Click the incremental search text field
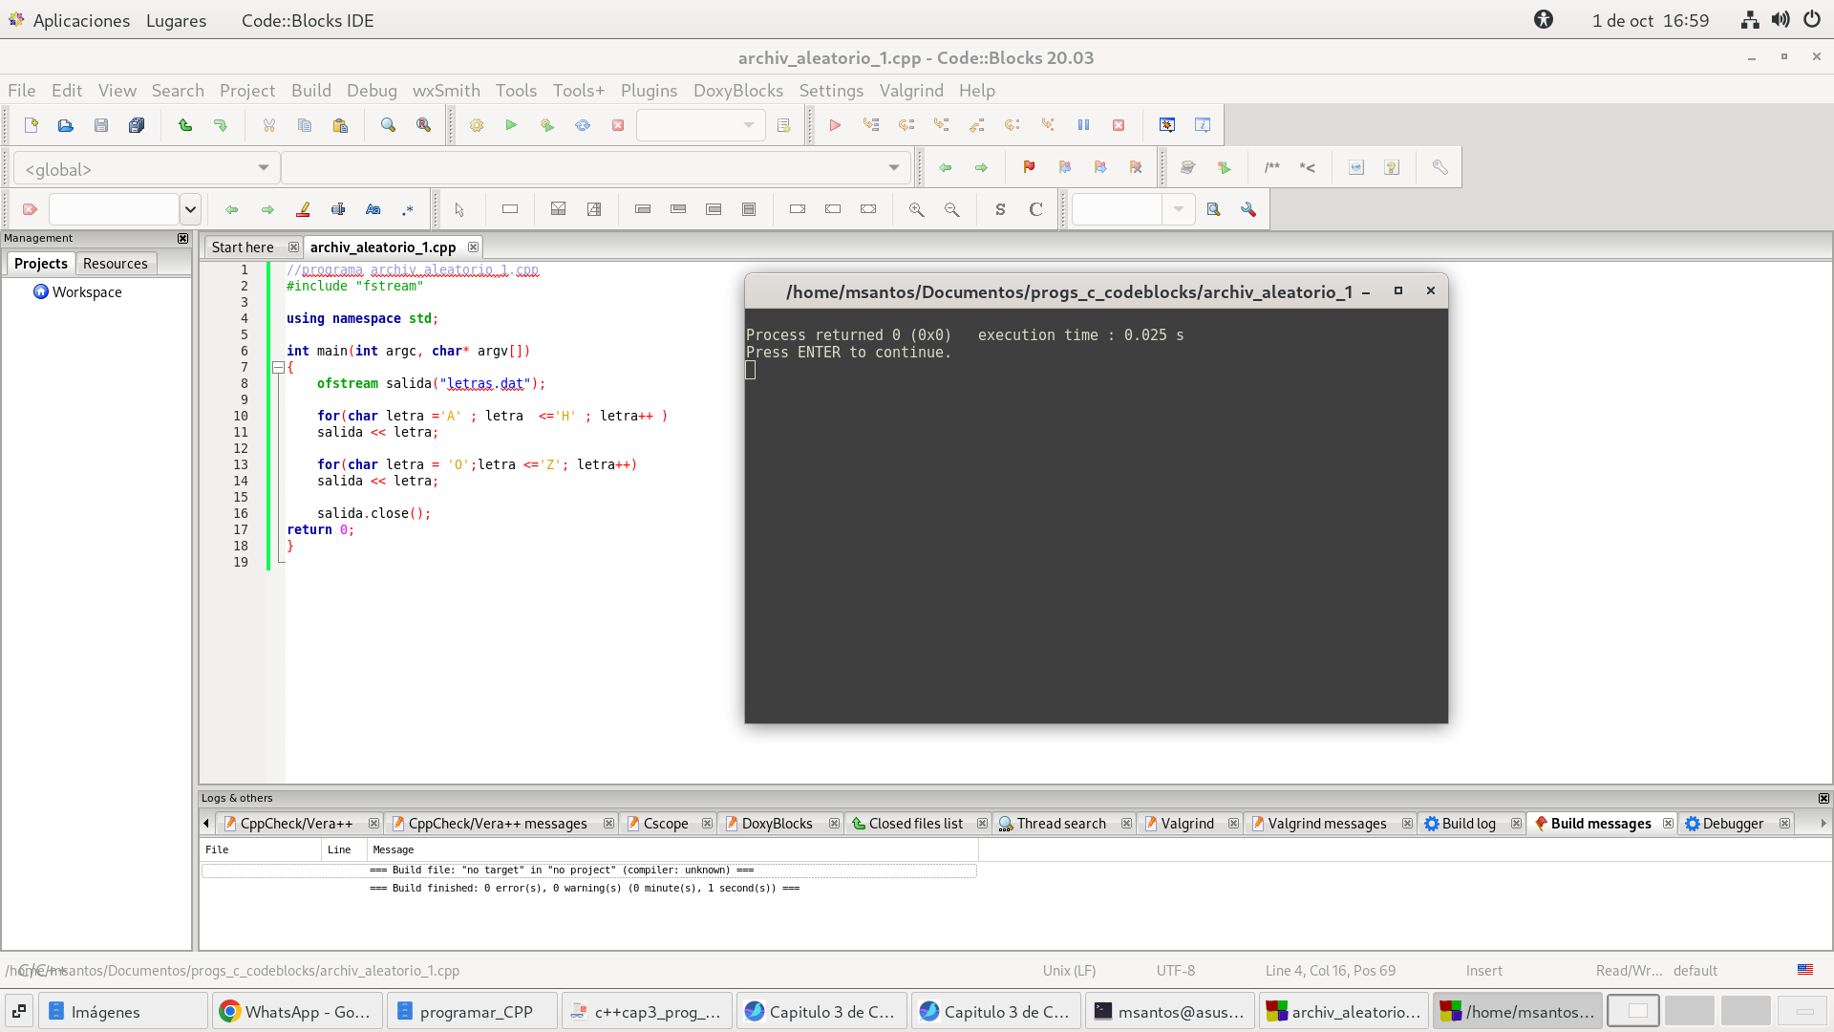The width and height of the screenshot is (1834, 1032). click(x=114, y=209)
